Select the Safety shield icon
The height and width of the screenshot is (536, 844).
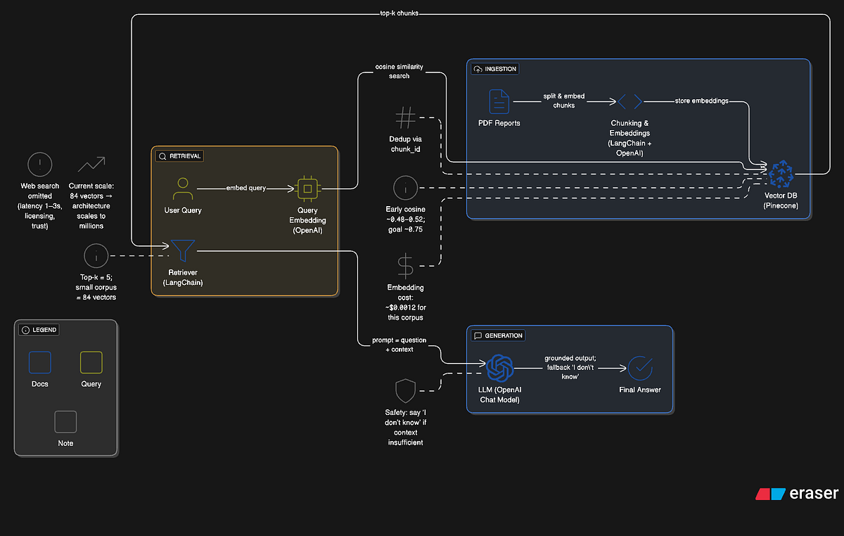coord(405,390)
